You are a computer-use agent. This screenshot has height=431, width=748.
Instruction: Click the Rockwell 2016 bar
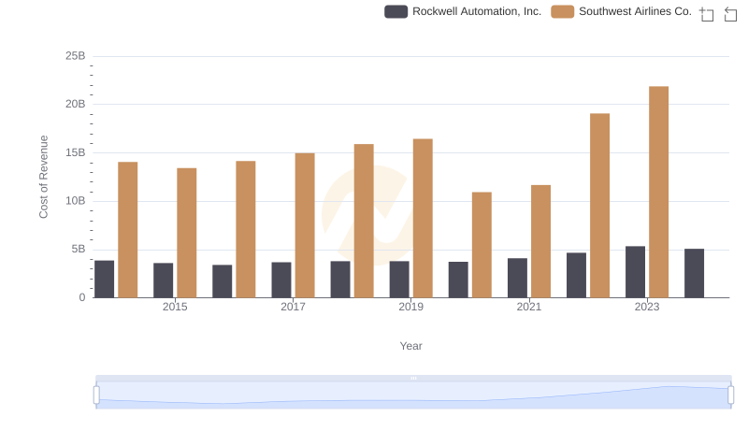(223, 281)
